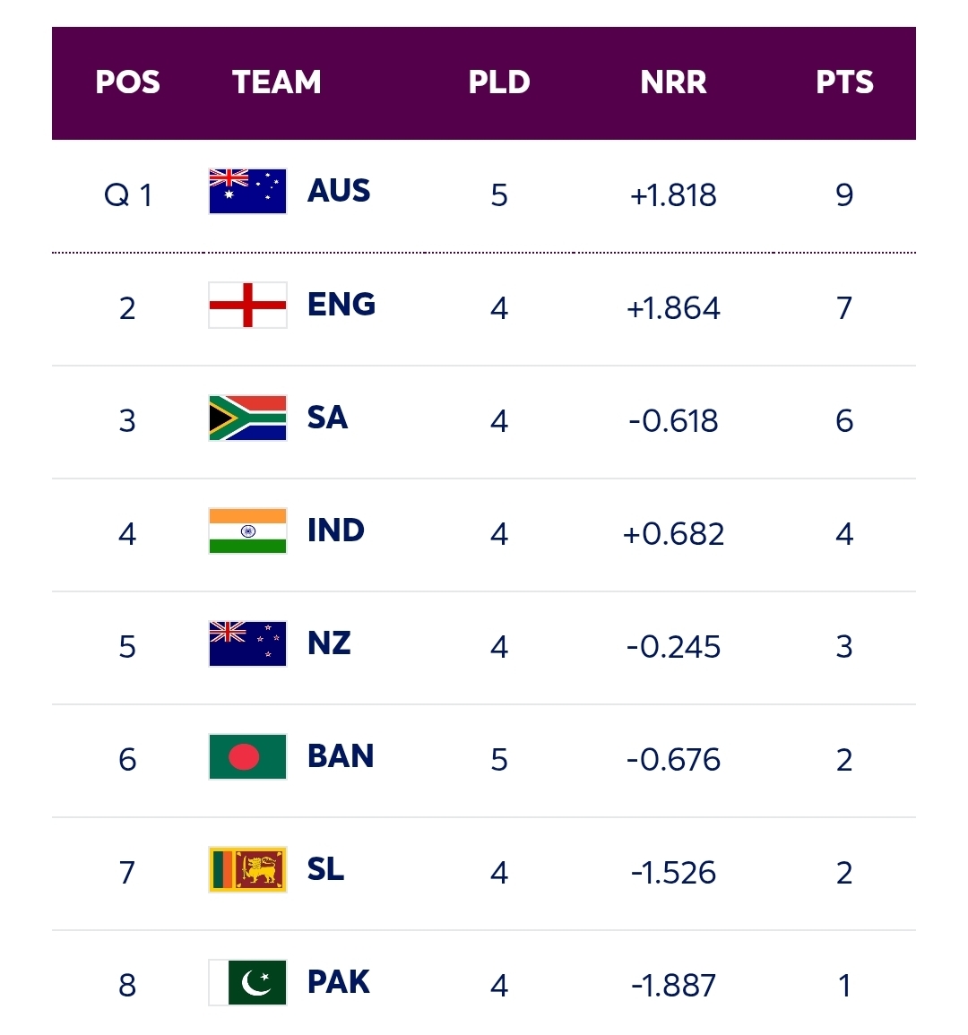Click the Sri Lanka flag icon
968x1035 pixels.
coord(247,870)
